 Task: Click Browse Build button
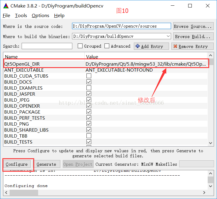click(193, 36)
